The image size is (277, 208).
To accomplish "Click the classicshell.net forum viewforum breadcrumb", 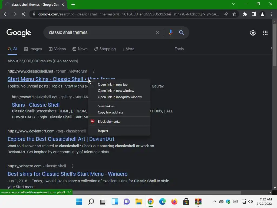I will 47,71.
